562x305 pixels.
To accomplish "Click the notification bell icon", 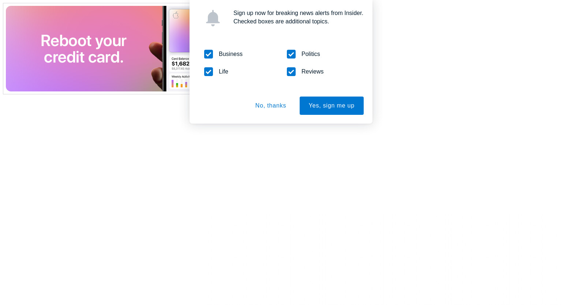I will [213, 18].
